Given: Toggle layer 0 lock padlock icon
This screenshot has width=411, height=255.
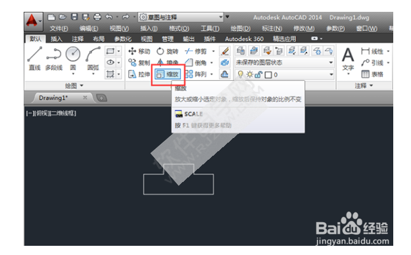Looking at the screenshot, I should coord(258,75).
